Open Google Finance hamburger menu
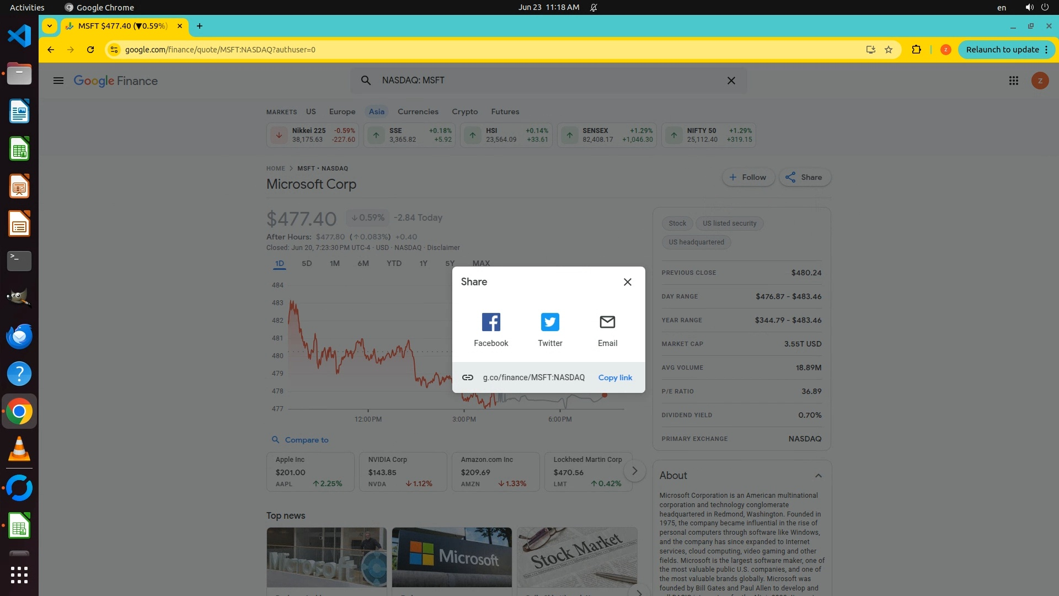 click(x=58, y=81)
